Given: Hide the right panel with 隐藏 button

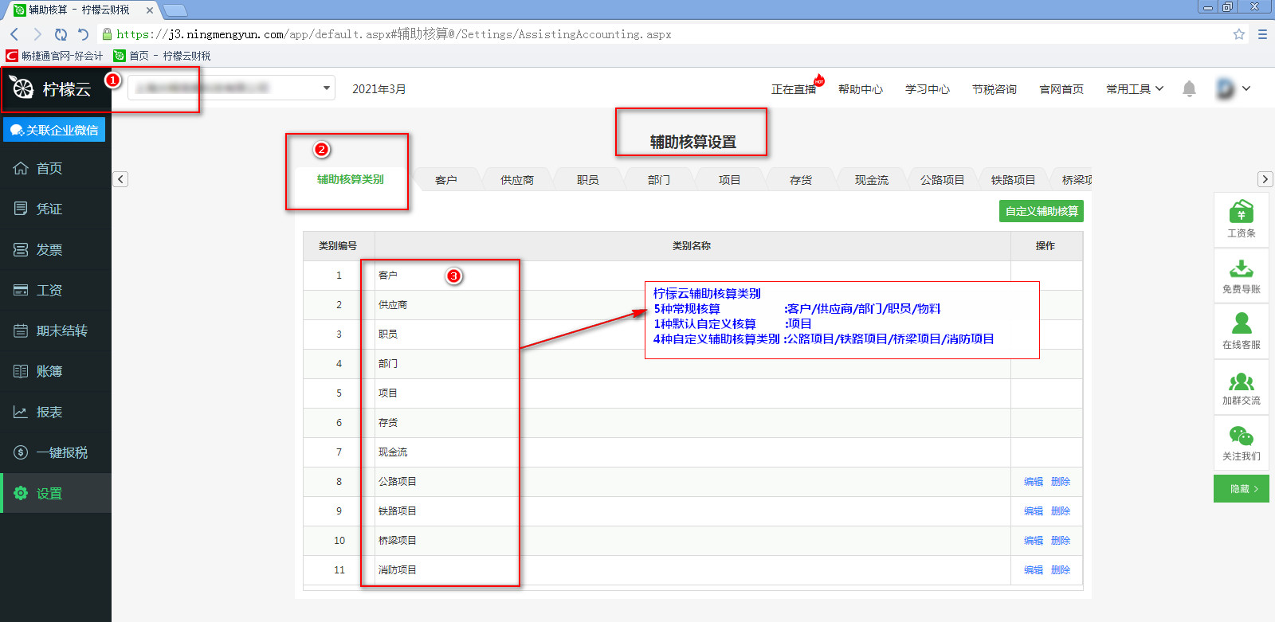Looking at the screenshot, I should (1241, 489).
